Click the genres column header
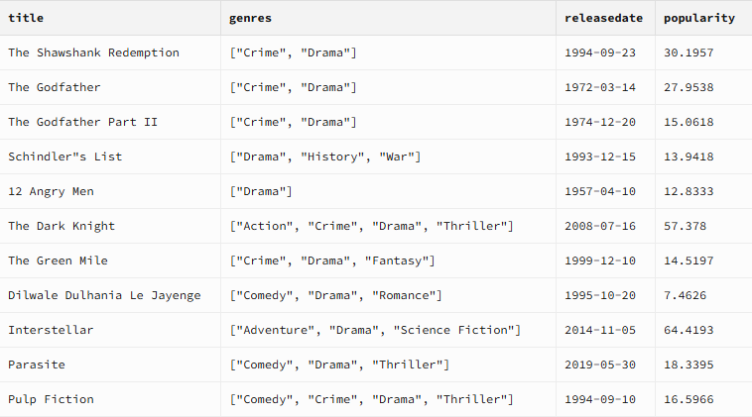The height and width of the screenshot is (417, 752). (x=388, y=18)
